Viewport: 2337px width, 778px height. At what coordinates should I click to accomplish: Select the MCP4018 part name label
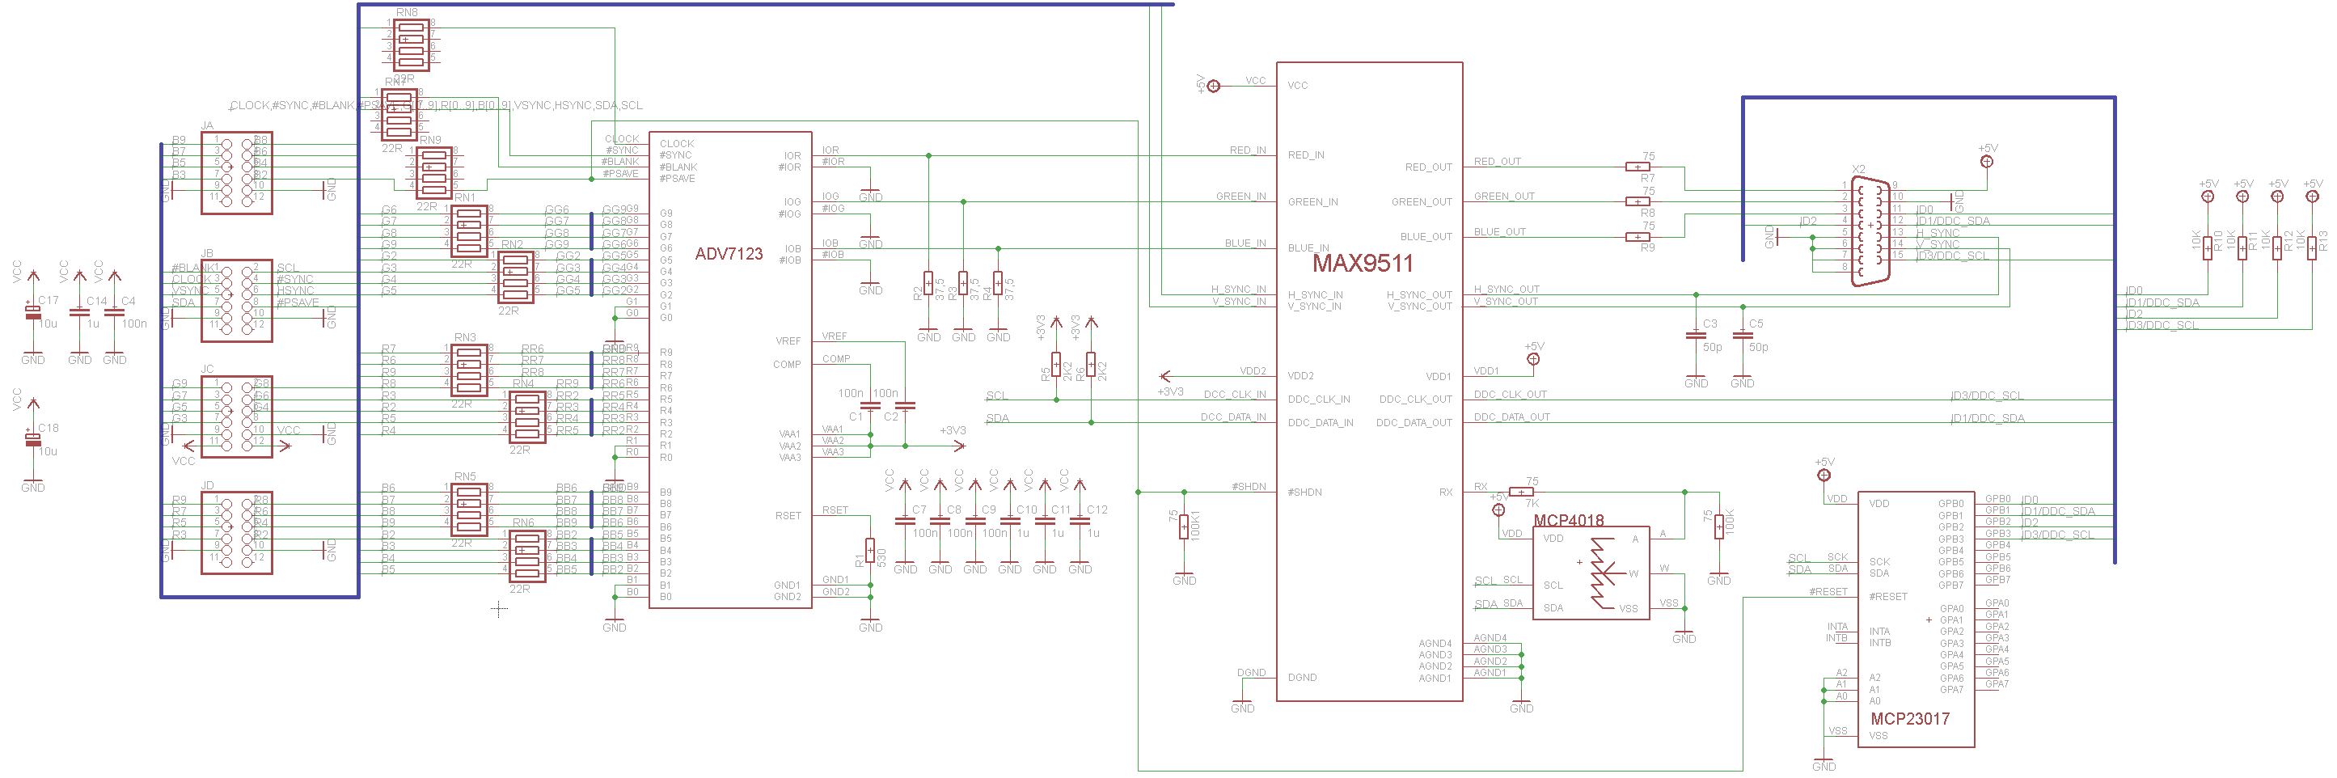point(1569,521)
